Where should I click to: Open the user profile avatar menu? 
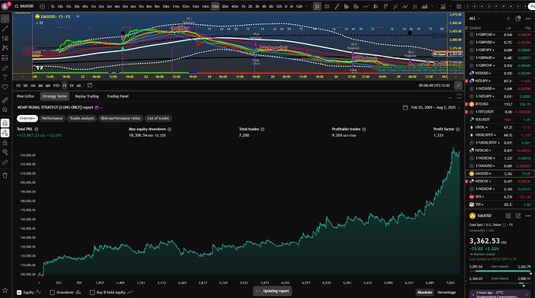[x=5, y=6]
